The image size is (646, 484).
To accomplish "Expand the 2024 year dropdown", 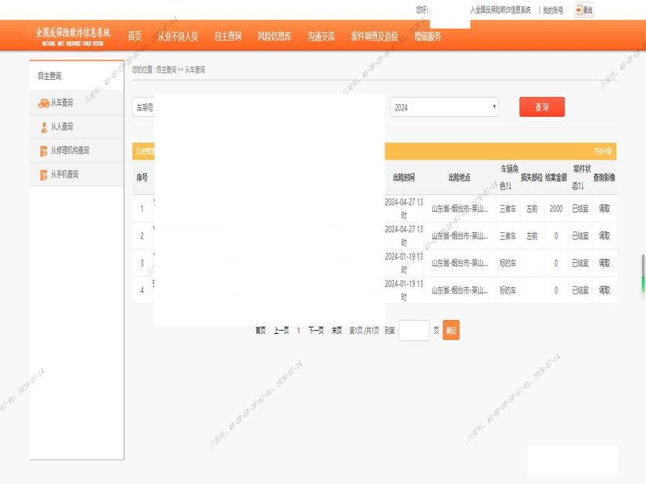I will click(x=444, y=107).
